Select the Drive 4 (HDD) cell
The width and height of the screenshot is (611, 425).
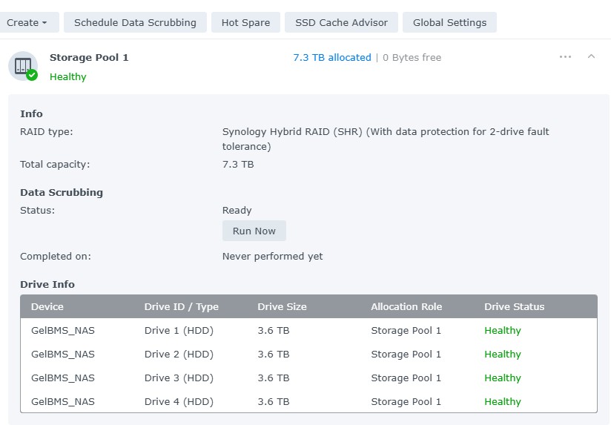(x=179, y=402)
